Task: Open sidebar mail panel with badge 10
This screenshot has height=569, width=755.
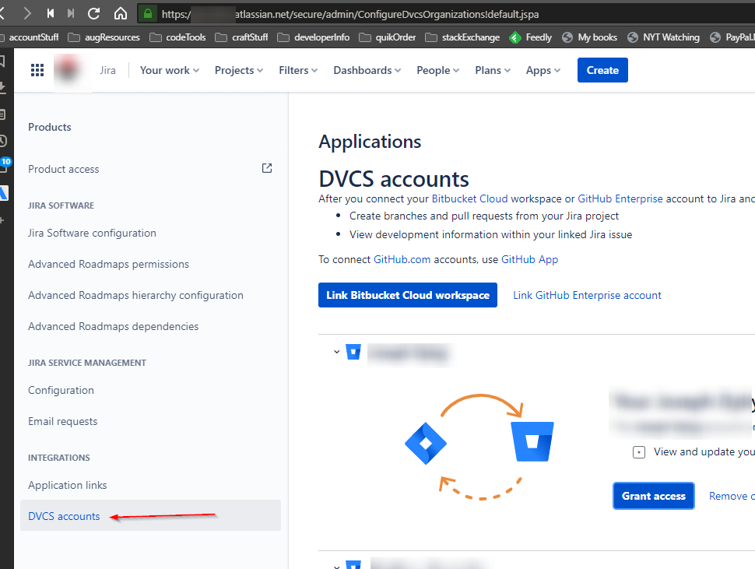Action: (5, 165)
